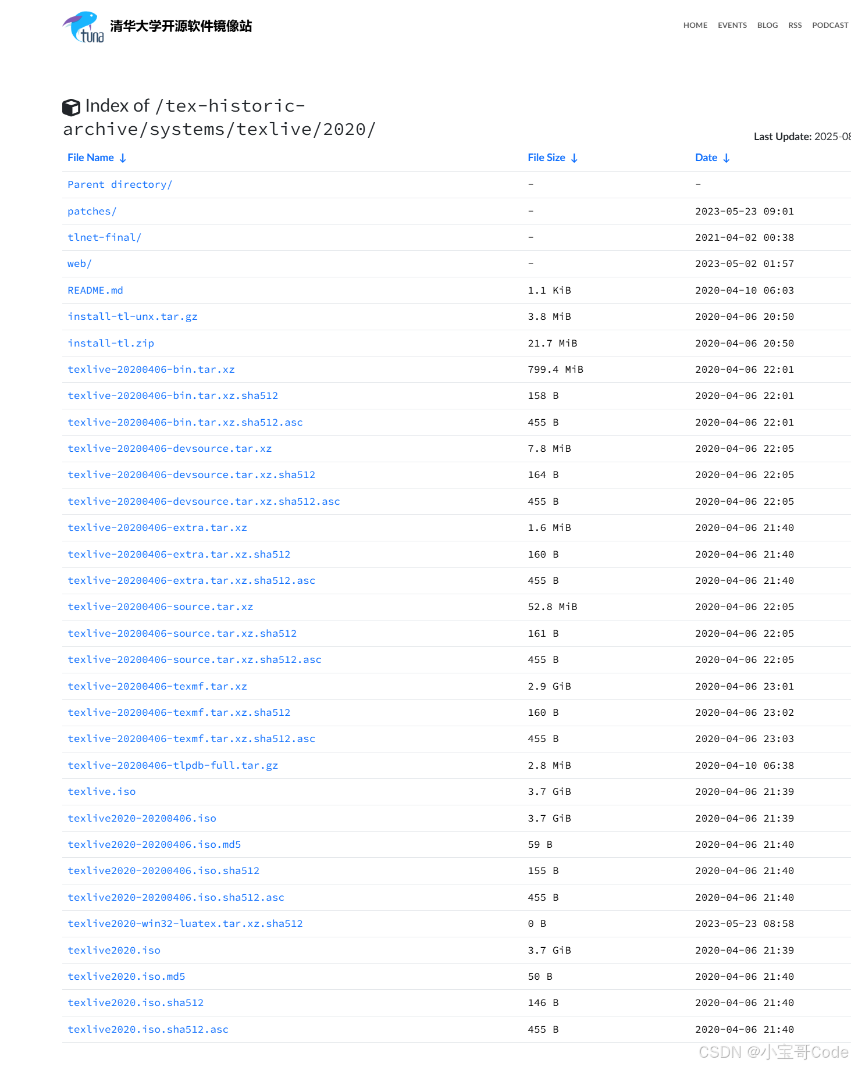Open README.md file
This screenshot has height=1067, width=851.
point(95,290)
